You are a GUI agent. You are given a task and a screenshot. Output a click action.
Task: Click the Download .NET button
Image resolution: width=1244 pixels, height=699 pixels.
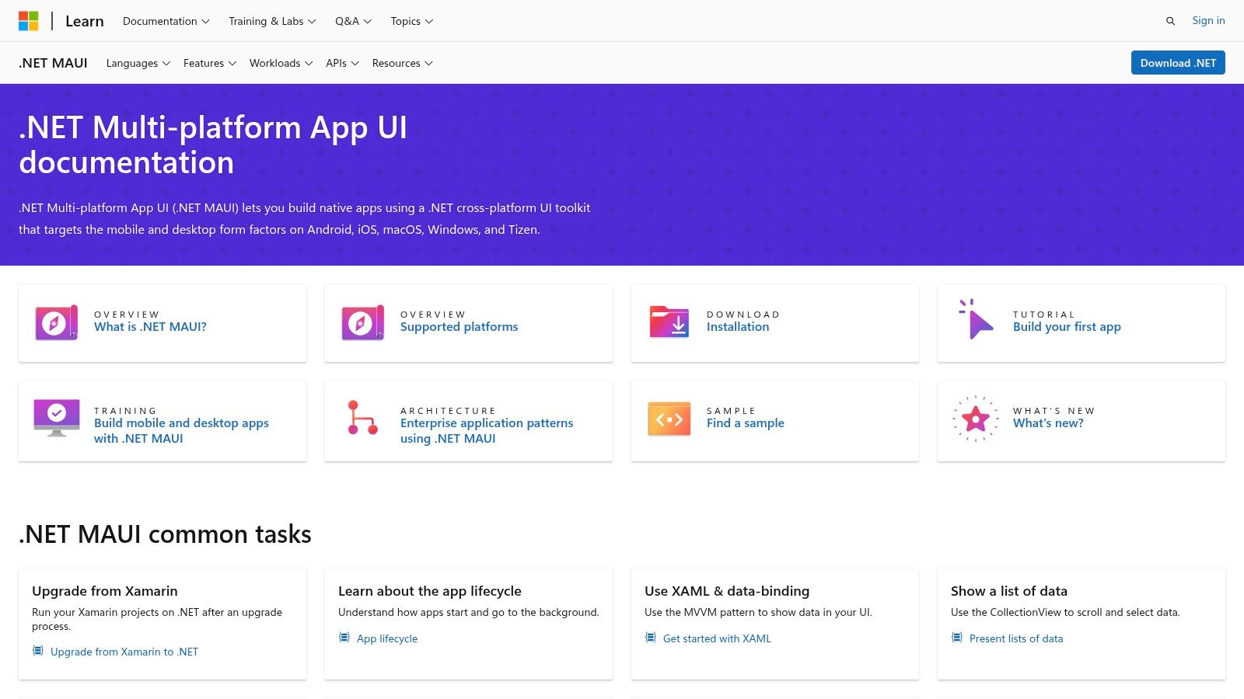[x=1178, y=63]
